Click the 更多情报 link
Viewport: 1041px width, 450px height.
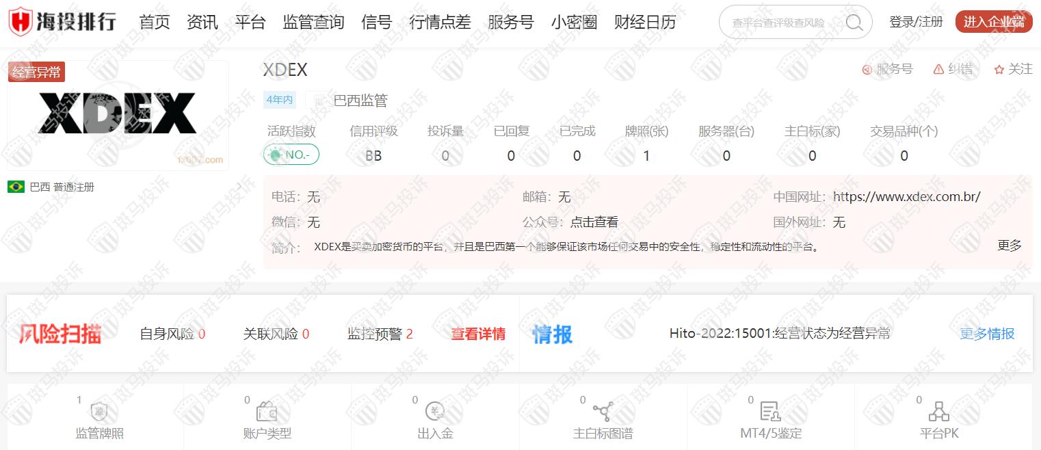987,334
